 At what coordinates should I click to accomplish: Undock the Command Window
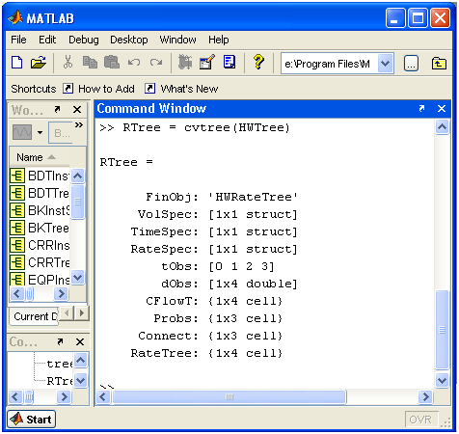[x=421, y=108]
